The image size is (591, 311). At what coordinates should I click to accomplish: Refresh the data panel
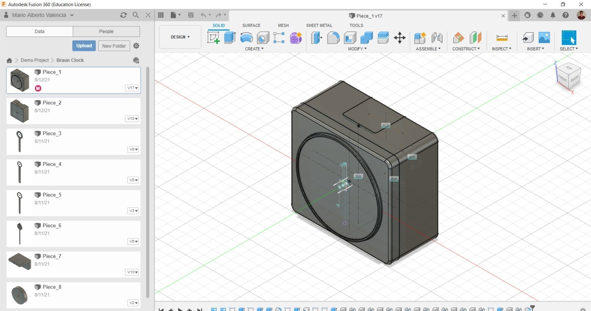click(x=123, y=15)
